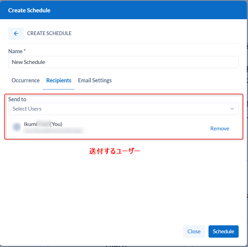Screen dimensions: 248x247
Task: Edit the Name field New Schedule
Action: [123, 62]
